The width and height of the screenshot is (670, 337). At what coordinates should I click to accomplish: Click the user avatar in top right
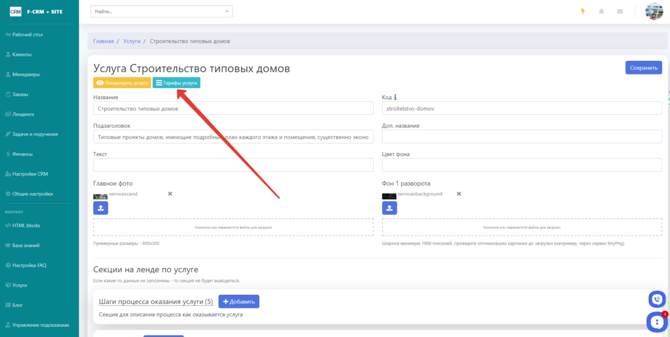(653, 11)
